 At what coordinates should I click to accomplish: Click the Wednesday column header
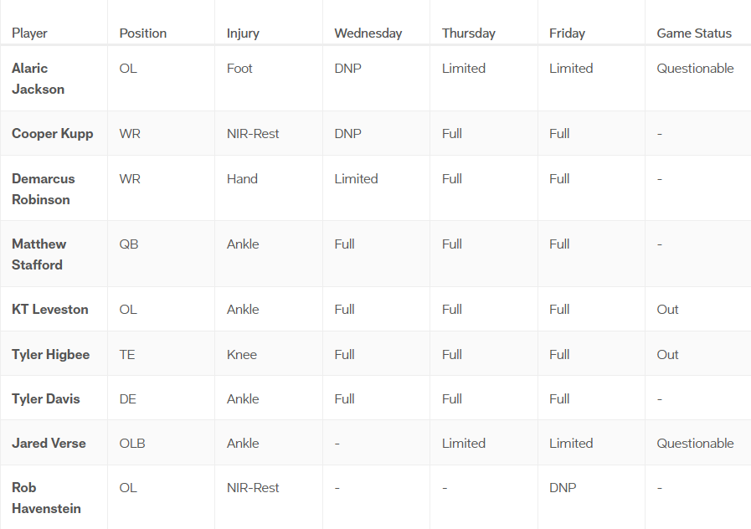click(368, 33)
